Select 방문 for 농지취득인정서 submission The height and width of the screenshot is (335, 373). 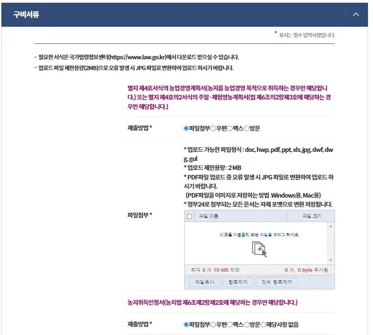click(x=246, y=325)
